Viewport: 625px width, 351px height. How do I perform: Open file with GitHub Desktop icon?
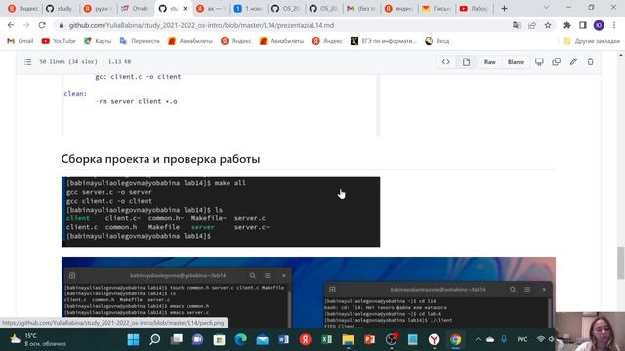(539, 61)
